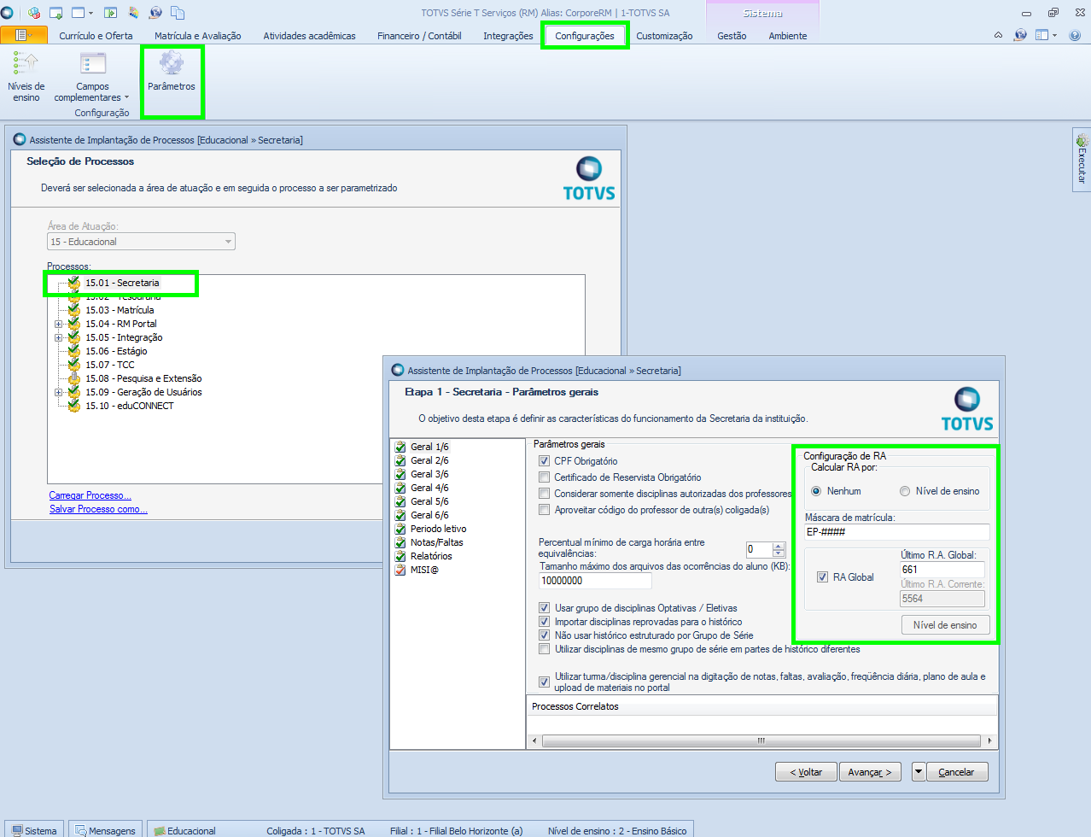Open the Customização ribbon tab
The image size is (1091, 837).
[x=664, y=36]
